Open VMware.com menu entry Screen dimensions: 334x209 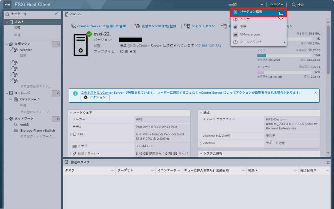tap(258, 34)
